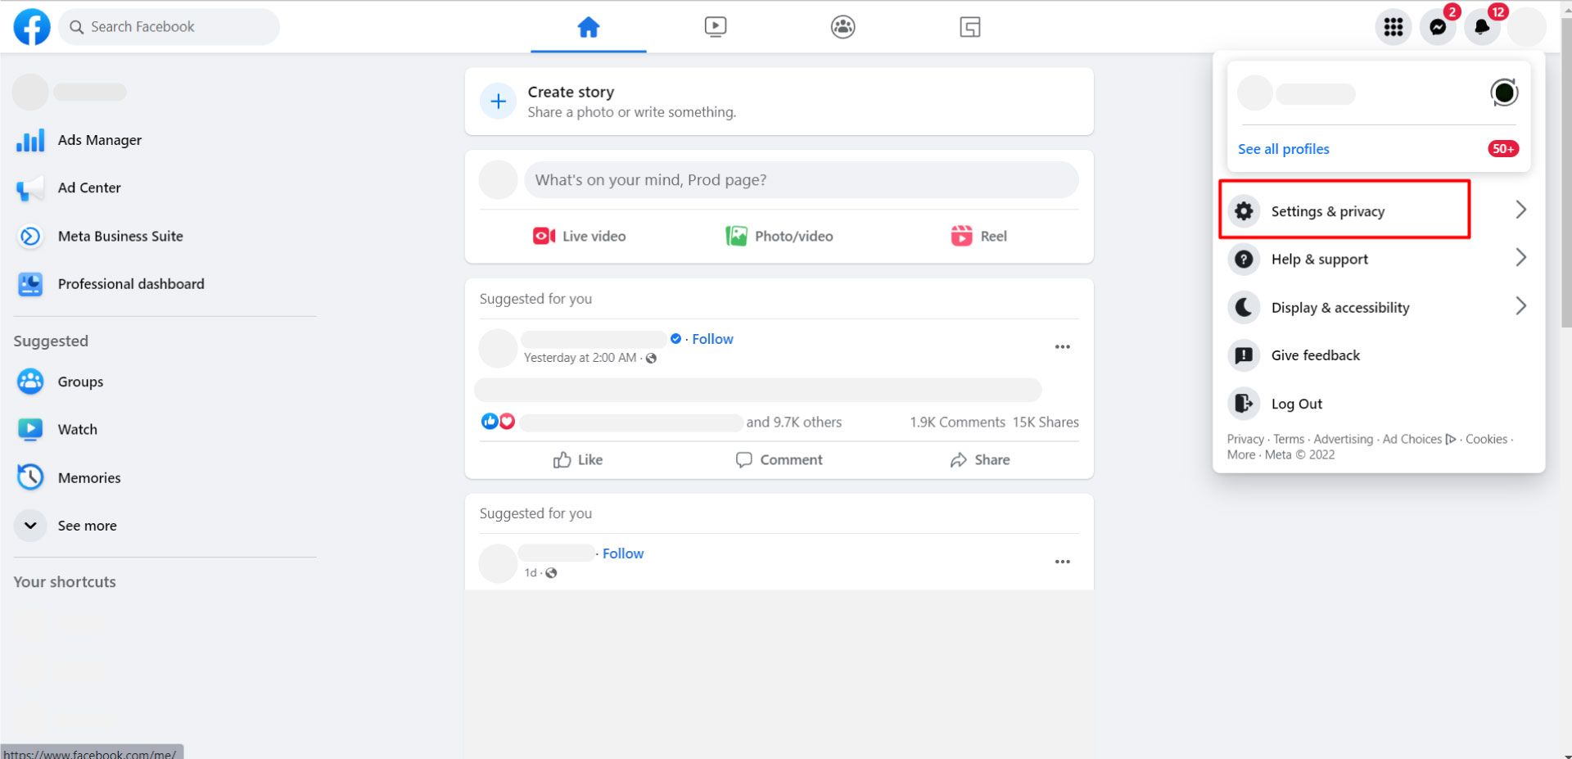This screenshot has width=1572, height=759.
Task: Comment on the first suggested post
Action: [x=779, y=460]
